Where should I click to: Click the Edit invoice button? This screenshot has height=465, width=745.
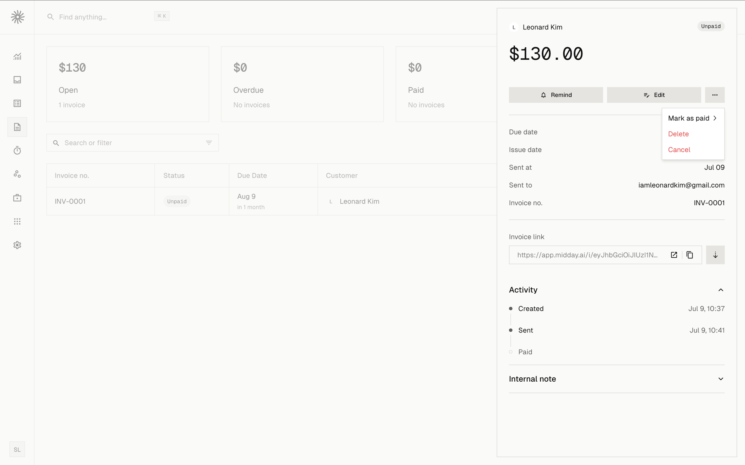click(x=654, y=95)
